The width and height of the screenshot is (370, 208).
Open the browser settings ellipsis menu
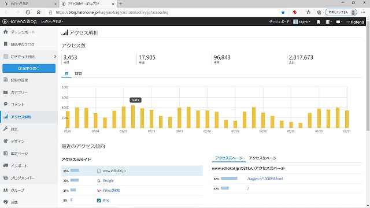click(363, 12)
